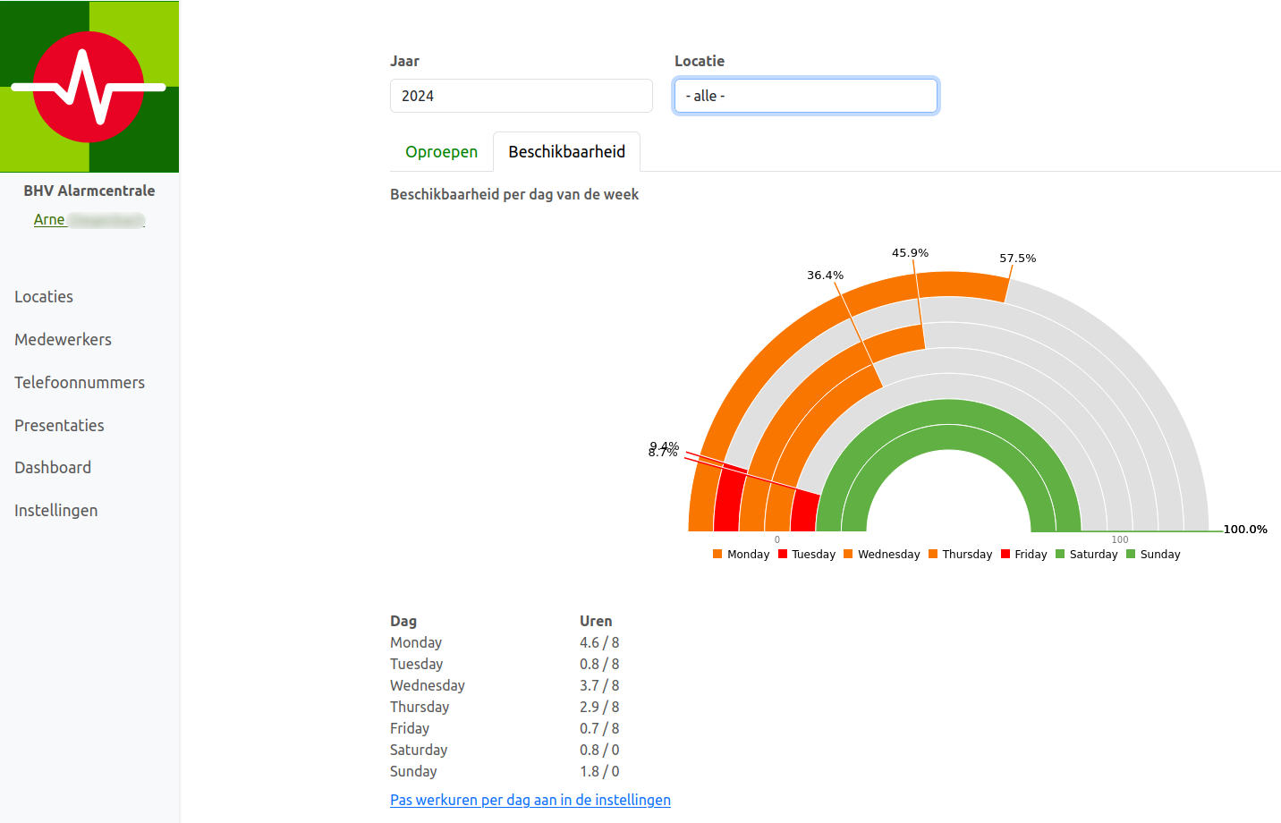1281x823 pixels.
Task: Open the Dashboard sidebar item
Action: pos(53,468)
